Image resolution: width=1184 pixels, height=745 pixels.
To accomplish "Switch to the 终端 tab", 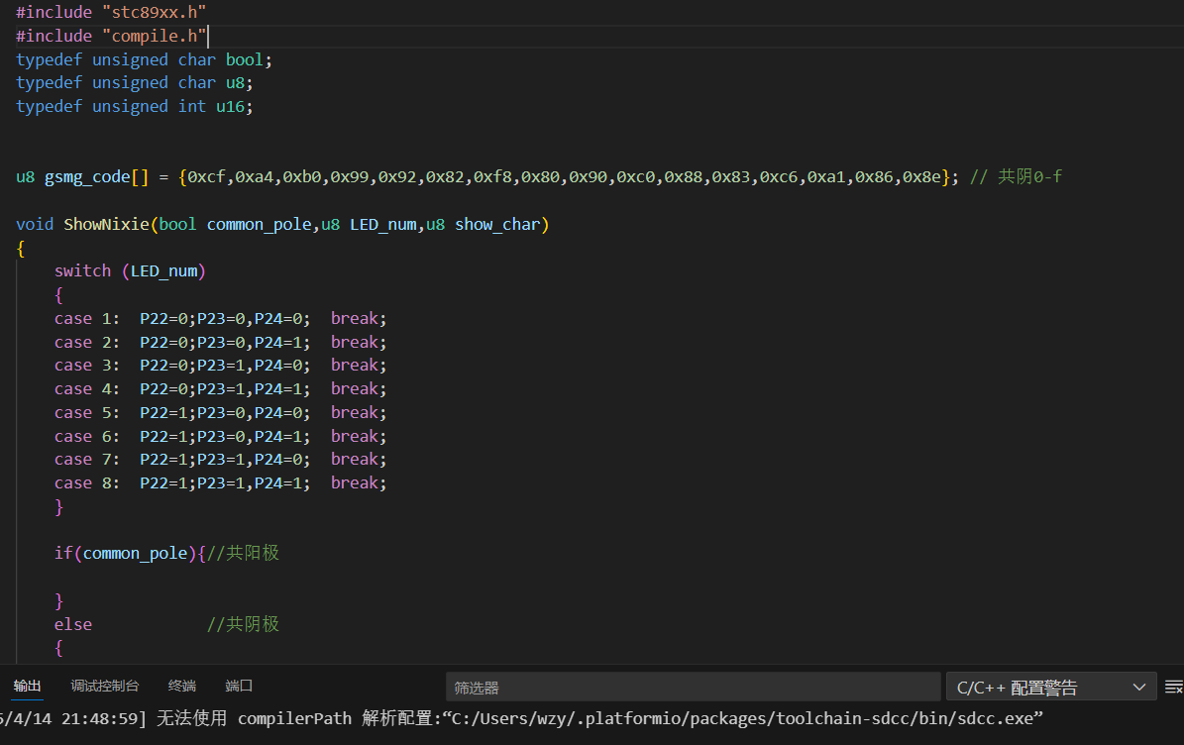I will (182, 686).
